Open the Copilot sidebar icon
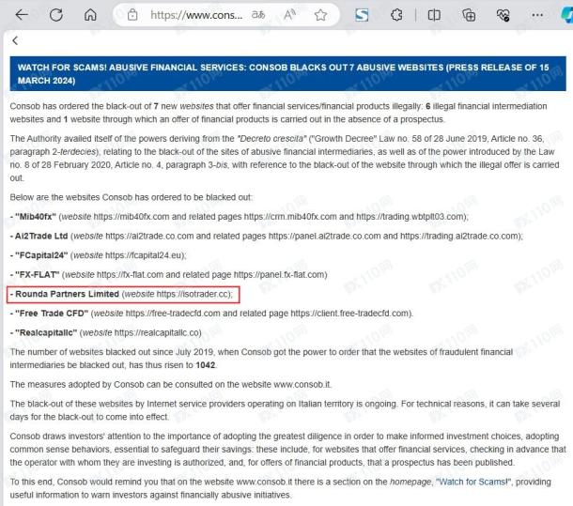This screenshot has width=573, height=506. tap(566, 15)
